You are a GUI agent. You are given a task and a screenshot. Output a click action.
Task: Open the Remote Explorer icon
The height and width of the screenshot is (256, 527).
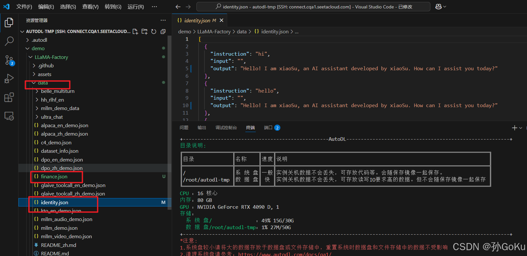coord(9,116)
